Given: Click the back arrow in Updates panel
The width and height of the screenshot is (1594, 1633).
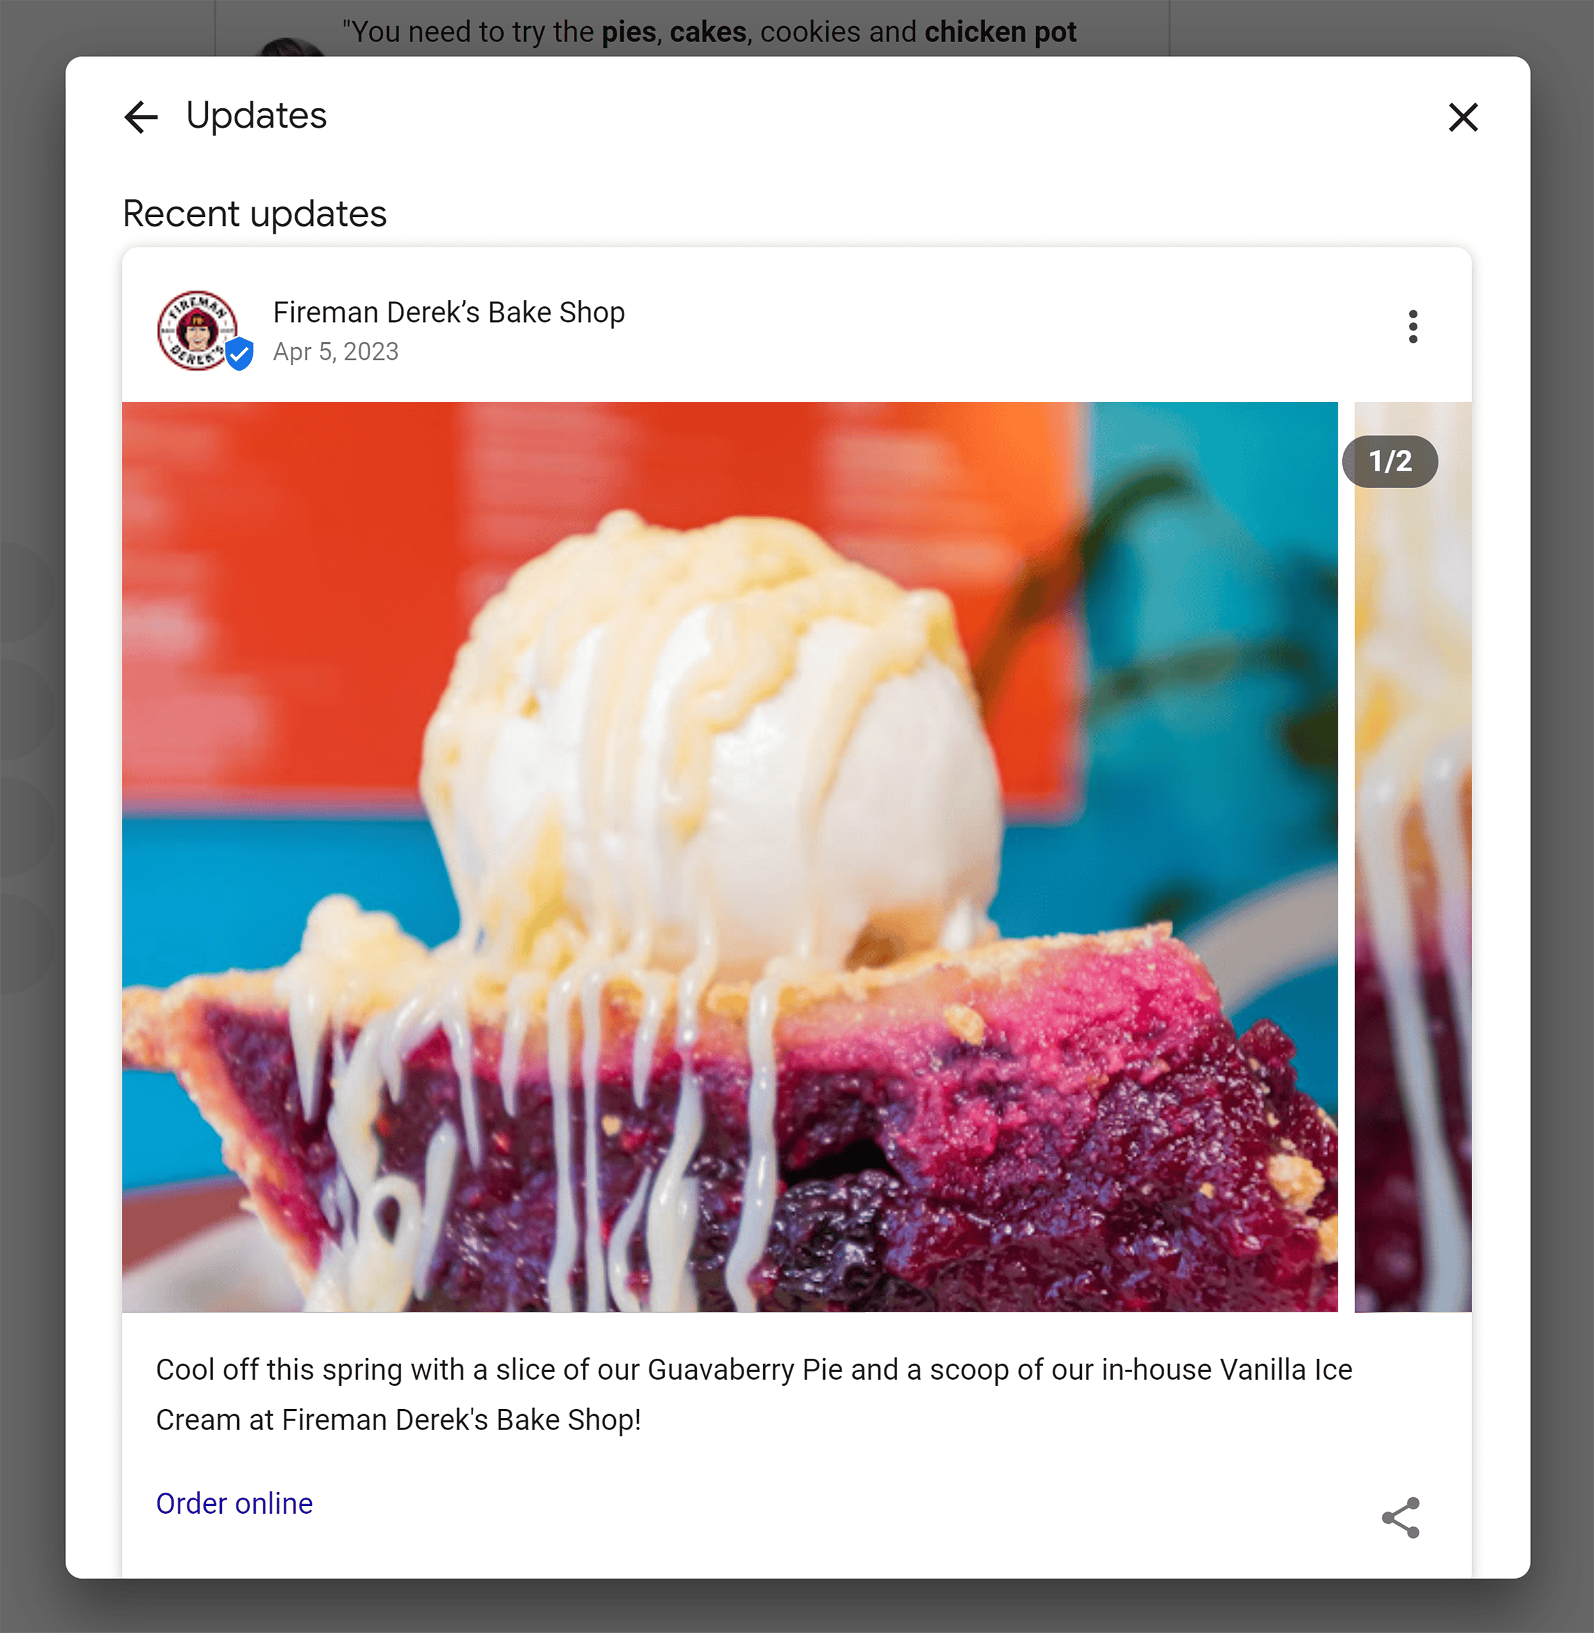Looking at the screenshot, I should pos(141,117).
